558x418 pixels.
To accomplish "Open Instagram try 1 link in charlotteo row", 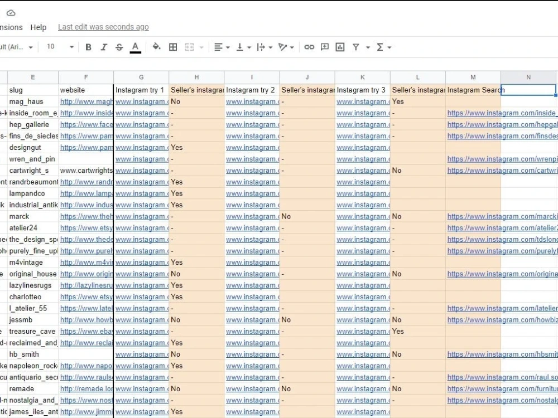I will [x=142, y=297].
